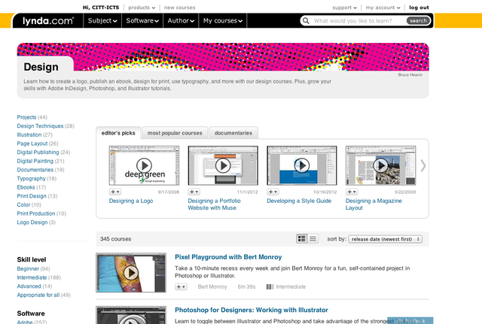Open Designing a Portfolio Website with Muse title
This screenshot has width=482, height=324.
point(214,204)
